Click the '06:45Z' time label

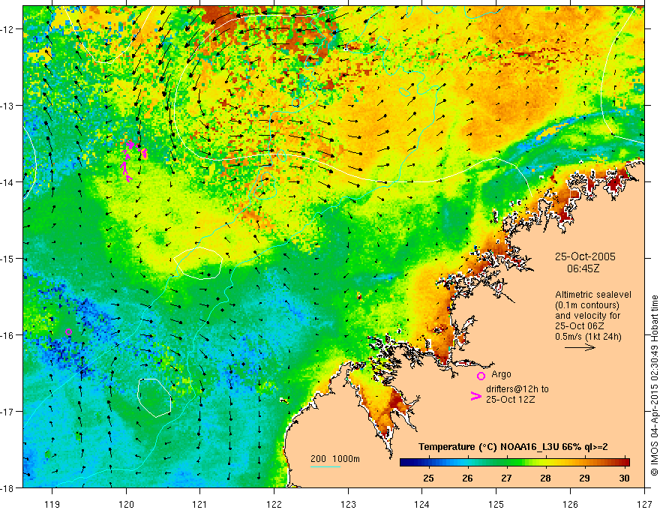click(583, 268)
